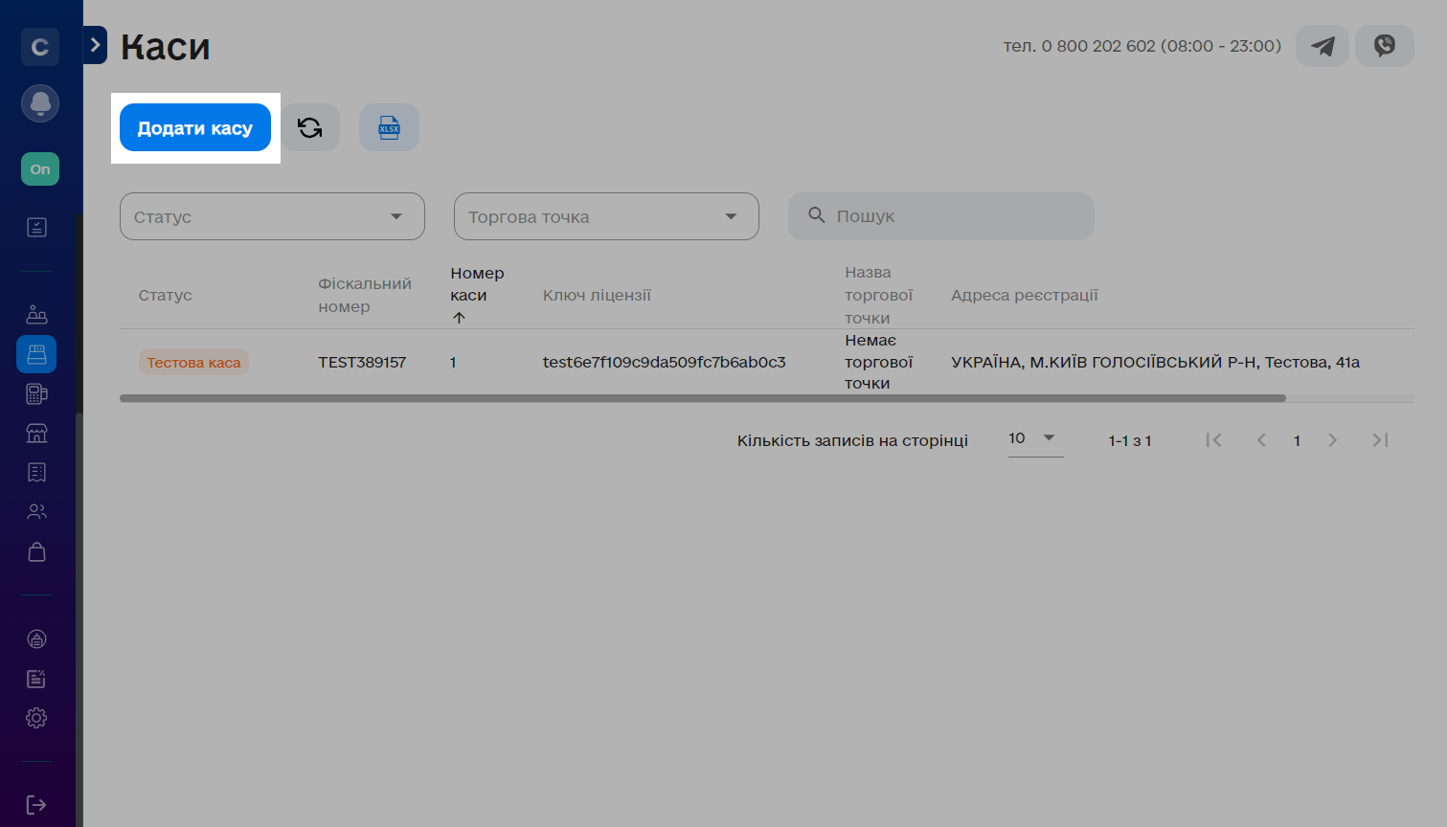Open the Telegram support chat
The image size is (1447, 827).
pyautogui.click(x=1323, y=46)
